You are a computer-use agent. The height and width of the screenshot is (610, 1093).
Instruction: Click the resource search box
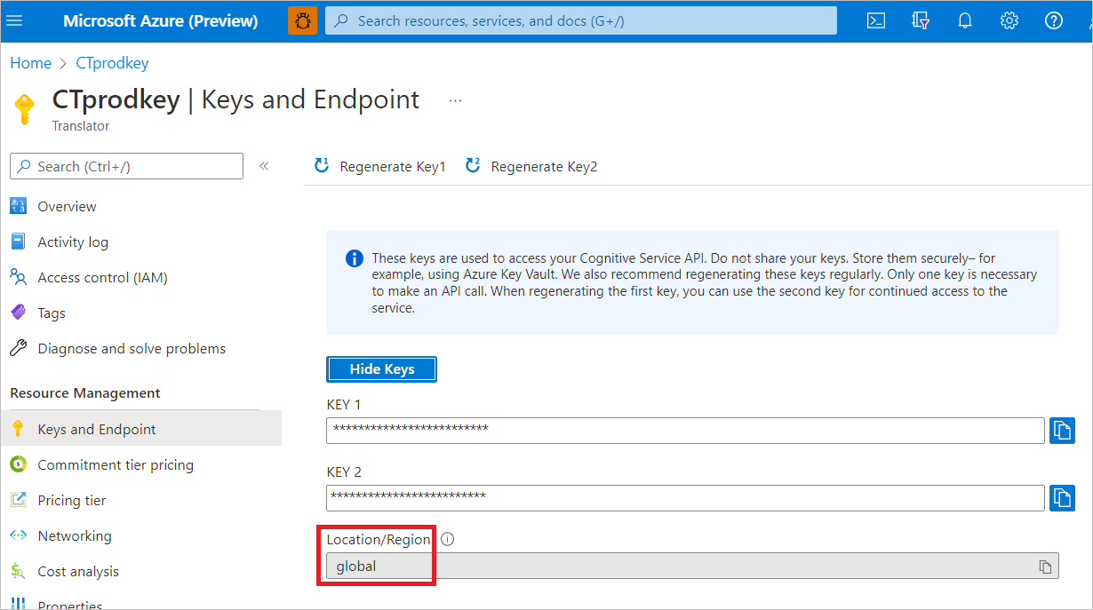582,20
